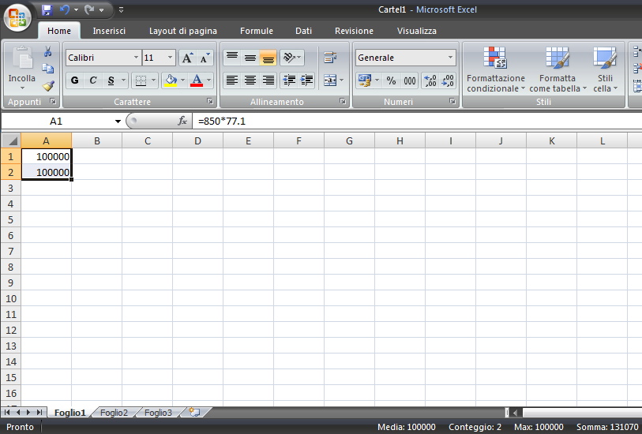Enable wrap text in cell

[x=330, y=58]
